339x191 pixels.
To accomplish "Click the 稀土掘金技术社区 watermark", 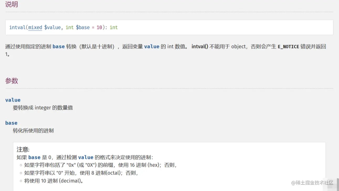I will pos(312,183).
